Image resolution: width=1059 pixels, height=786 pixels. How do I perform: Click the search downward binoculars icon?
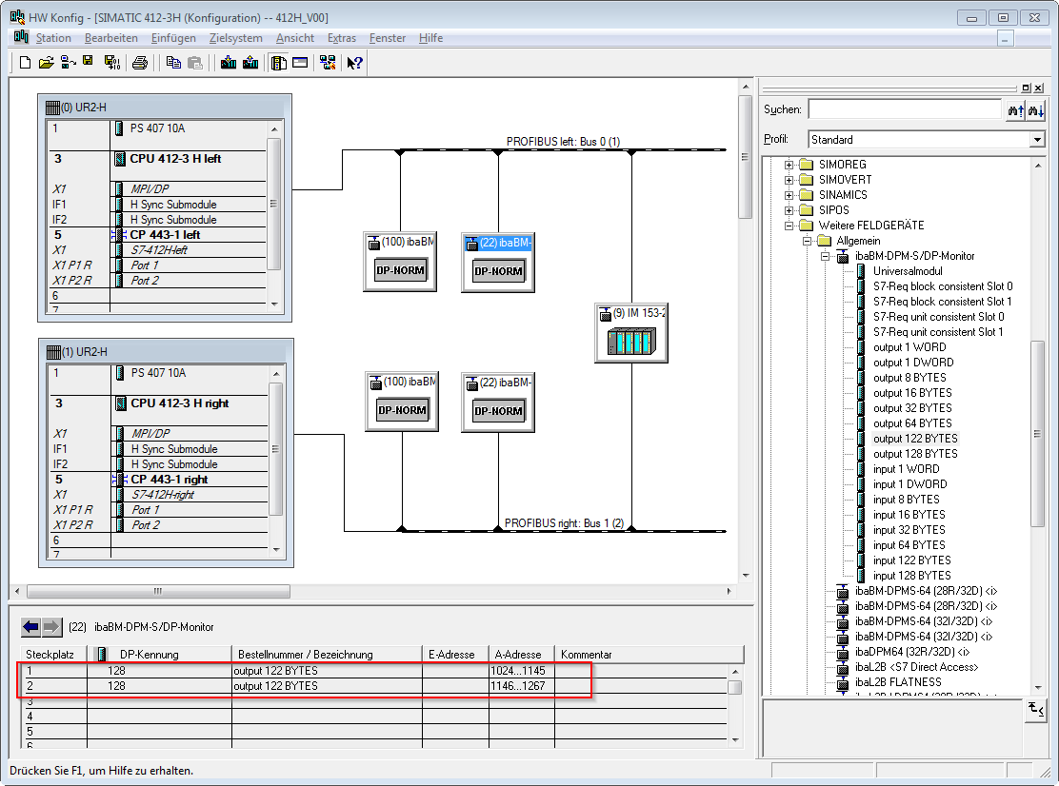click(1036, 110)
